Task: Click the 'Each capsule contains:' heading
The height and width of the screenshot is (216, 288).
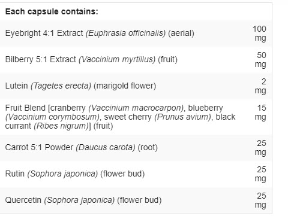Action: (52, 11)
